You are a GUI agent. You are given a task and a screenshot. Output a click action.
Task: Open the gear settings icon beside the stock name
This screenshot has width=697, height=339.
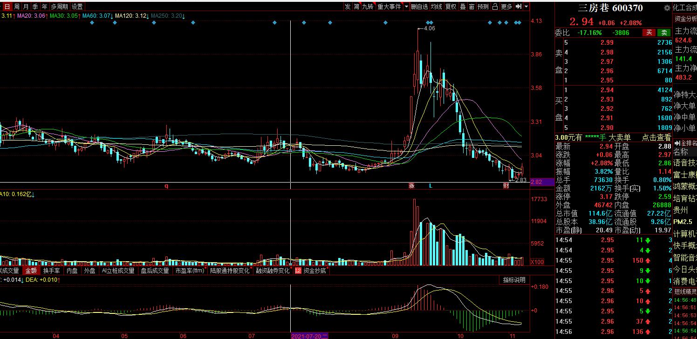tap(667, 8)
